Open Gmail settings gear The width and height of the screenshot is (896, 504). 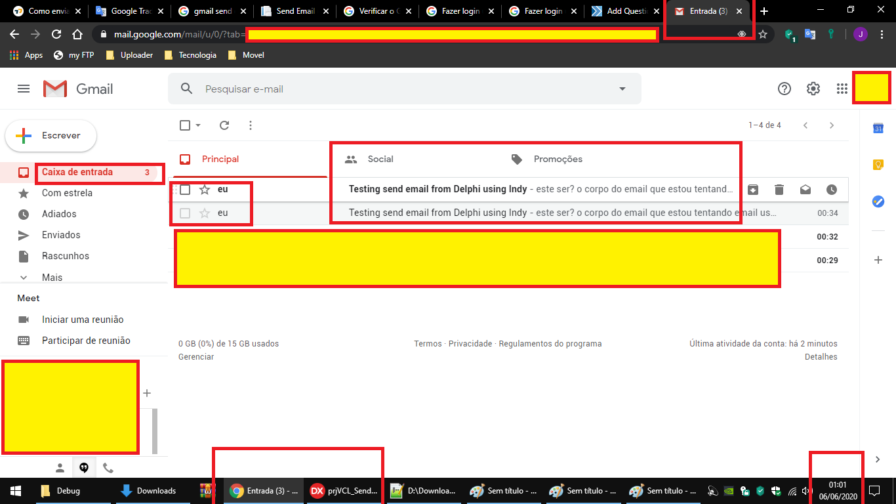(x=813, y=89)
